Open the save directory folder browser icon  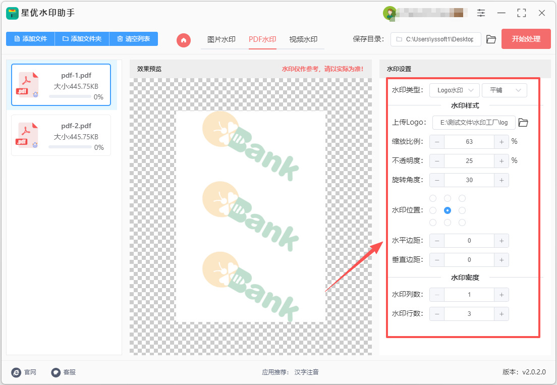coord(491,39)
